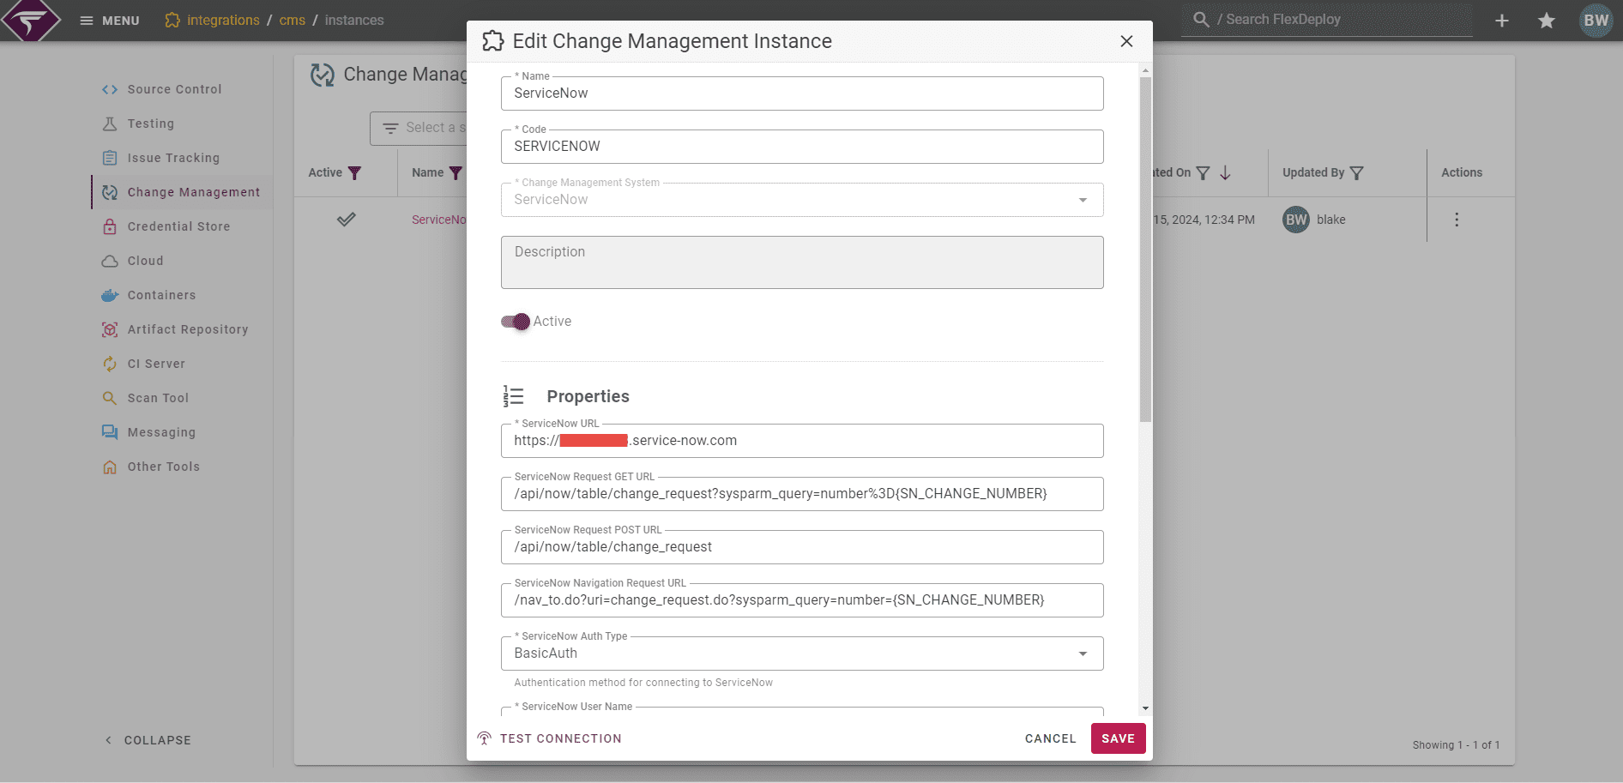Edit ServiceNow Navigation Request URL field

pyautogui.click(x=802, y=600)
